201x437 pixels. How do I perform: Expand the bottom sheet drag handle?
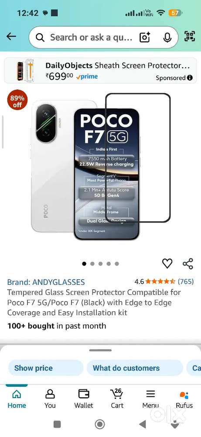[x=100, y=350]
